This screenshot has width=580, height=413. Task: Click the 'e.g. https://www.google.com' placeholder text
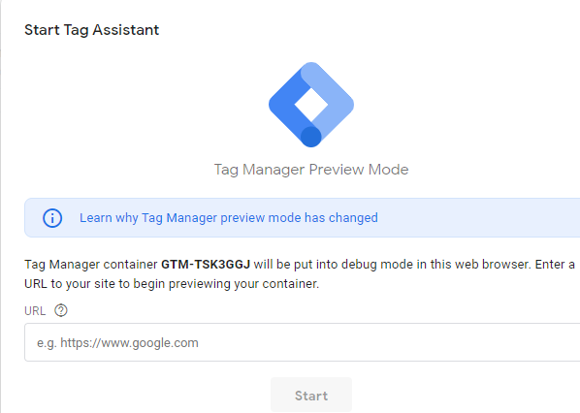coord(117,343)
